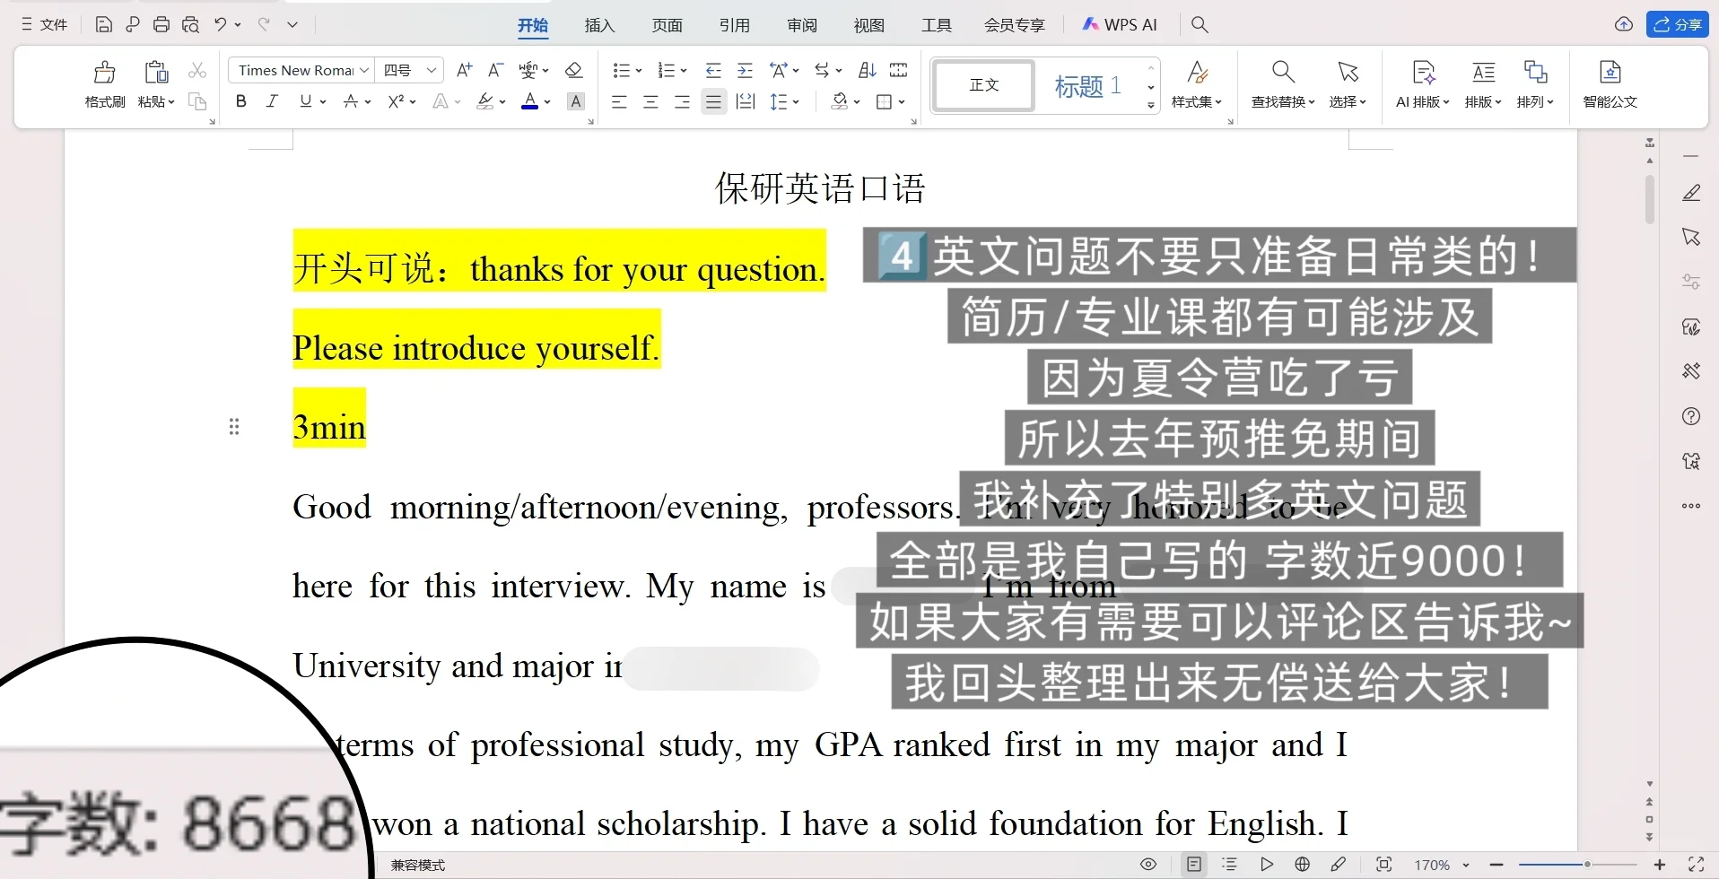1719x879 pixels.
Task: Expand the bullet list dropdown
Action: click(x=639, y=70)
